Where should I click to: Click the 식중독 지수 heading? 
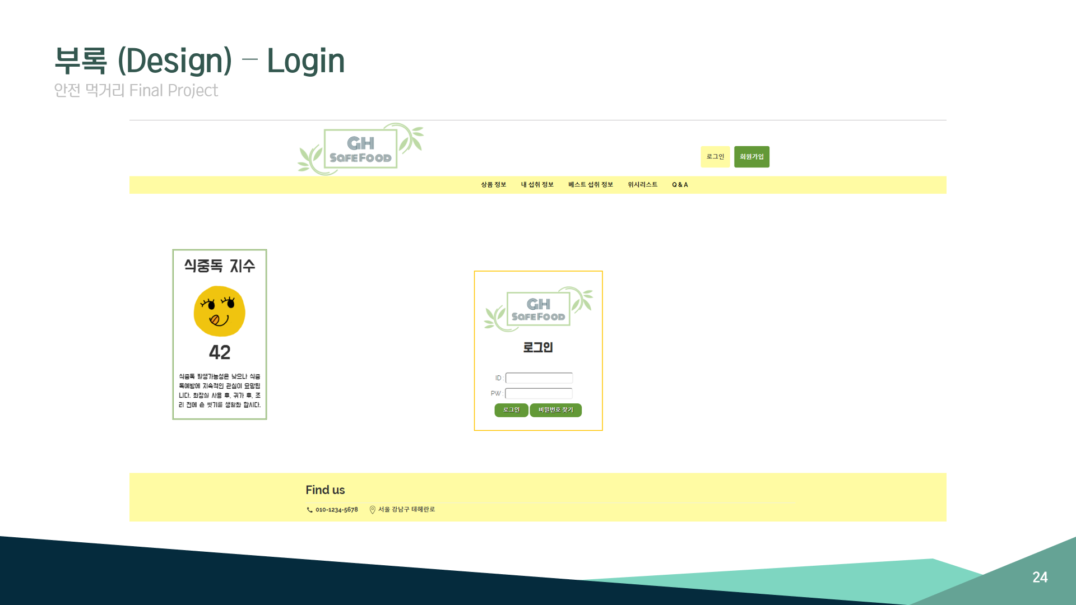[x=220, y=266]
